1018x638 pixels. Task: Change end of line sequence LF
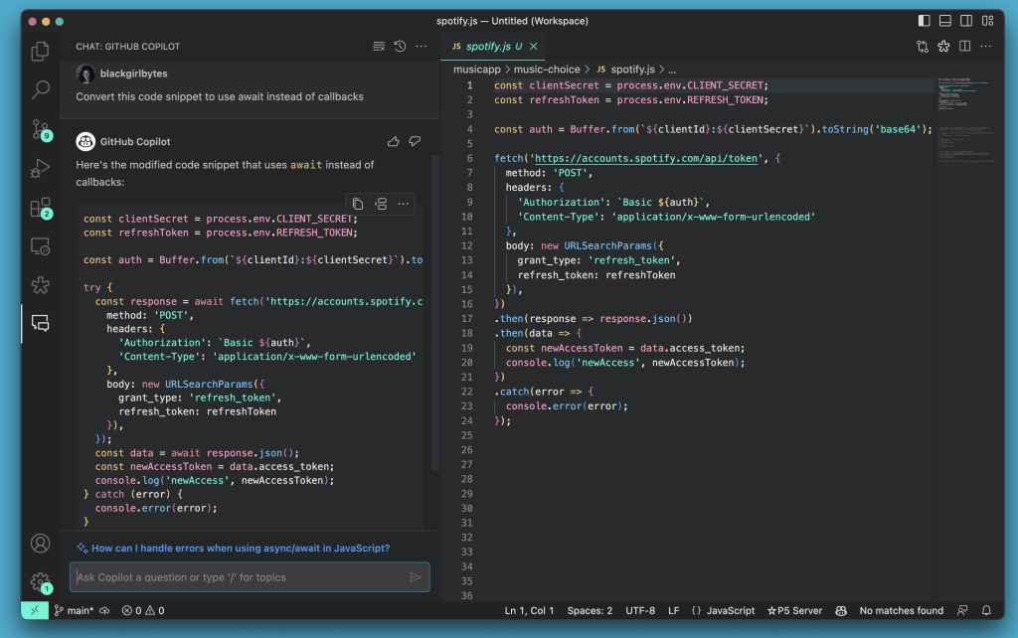pyautogui.click(x=673, y=611)
